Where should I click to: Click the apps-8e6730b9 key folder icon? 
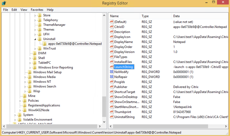44,44
